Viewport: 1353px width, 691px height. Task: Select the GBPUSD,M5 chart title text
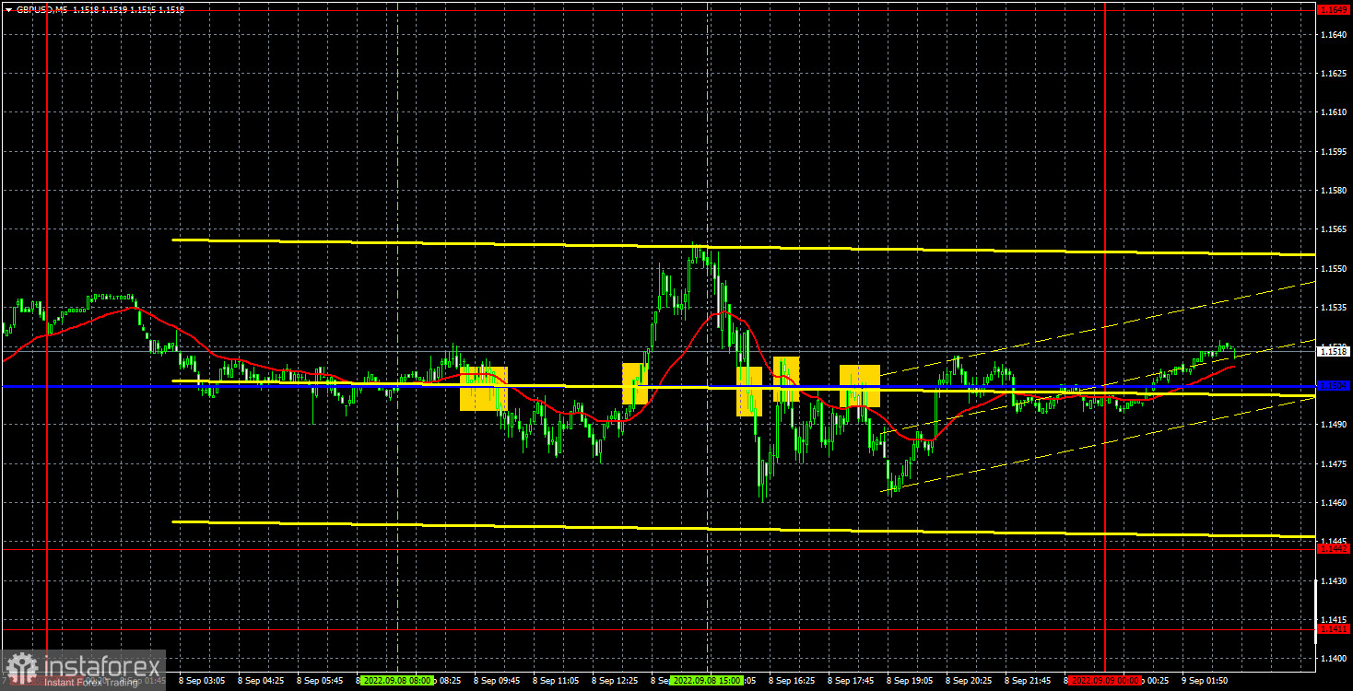point(42,8)
